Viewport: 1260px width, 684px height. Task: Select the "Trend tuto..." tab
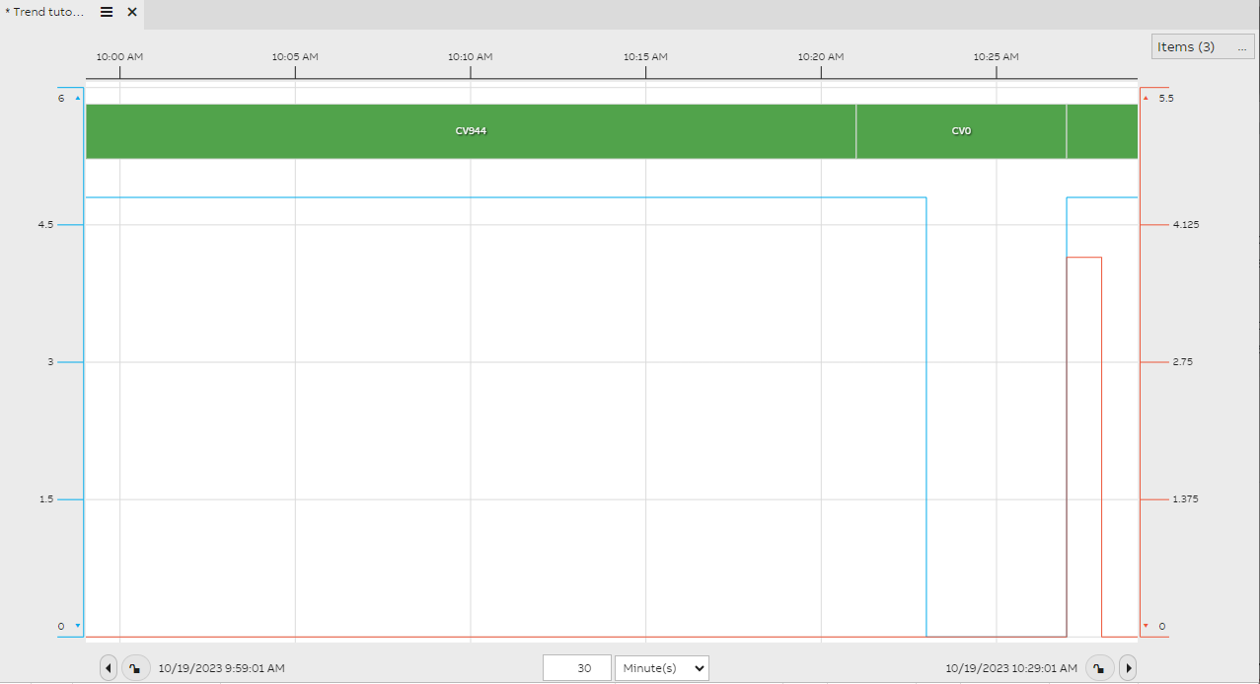tap(44, 12)
